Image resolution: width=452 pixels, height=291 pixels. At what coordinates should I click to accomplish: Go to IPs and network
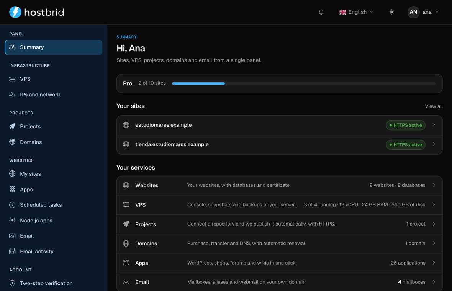(x=54, y=95)
